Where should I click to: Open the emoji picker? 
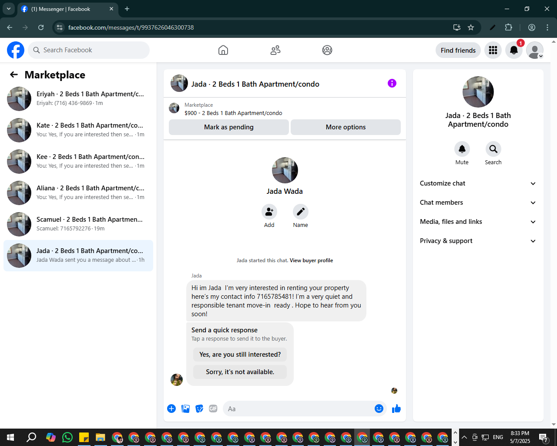click(x=379, y=409)
